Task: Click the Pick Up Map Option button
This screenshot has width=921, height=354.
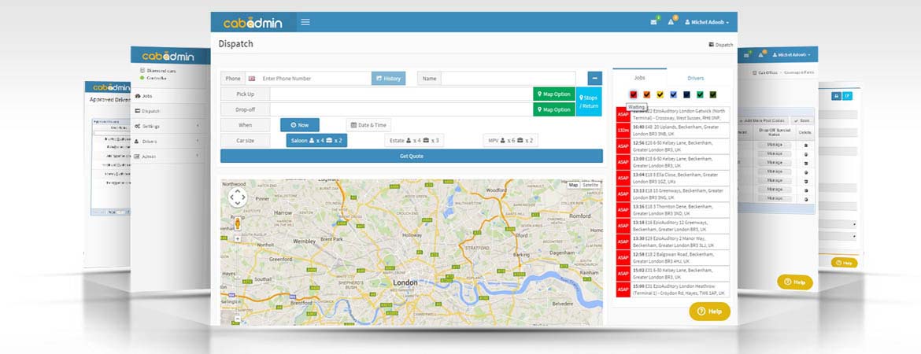Action: (553, 94)
